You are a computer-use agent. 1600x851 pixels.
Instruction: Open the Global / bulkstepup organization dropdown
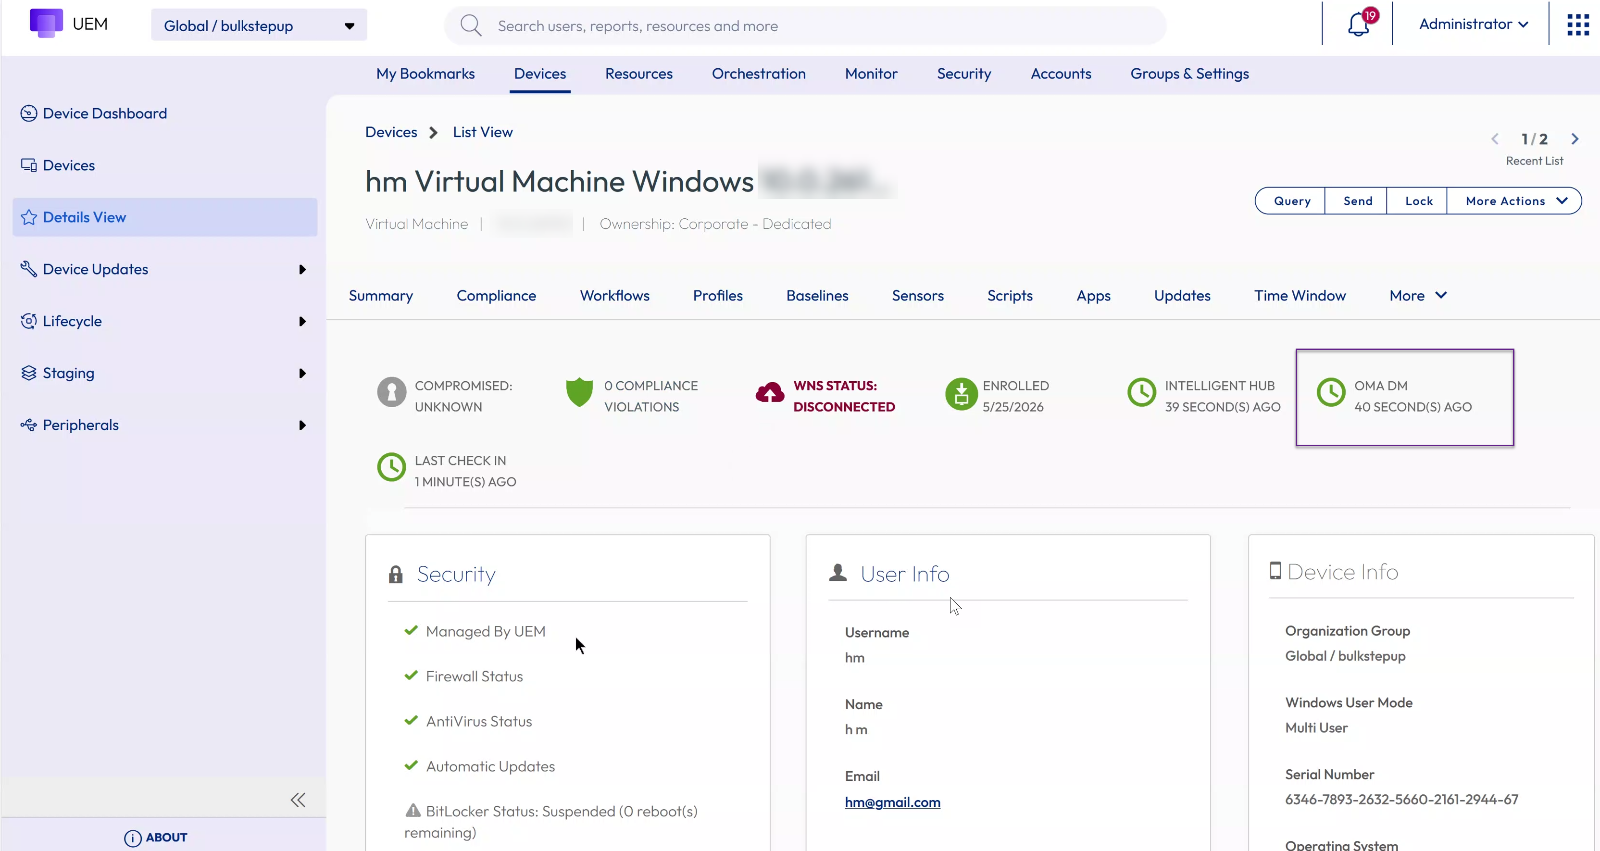259,25
